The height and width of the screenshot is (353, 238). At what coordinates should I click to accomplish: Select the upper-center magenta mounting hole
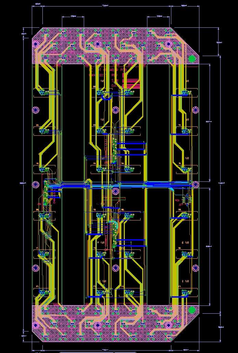pos(116,110)
